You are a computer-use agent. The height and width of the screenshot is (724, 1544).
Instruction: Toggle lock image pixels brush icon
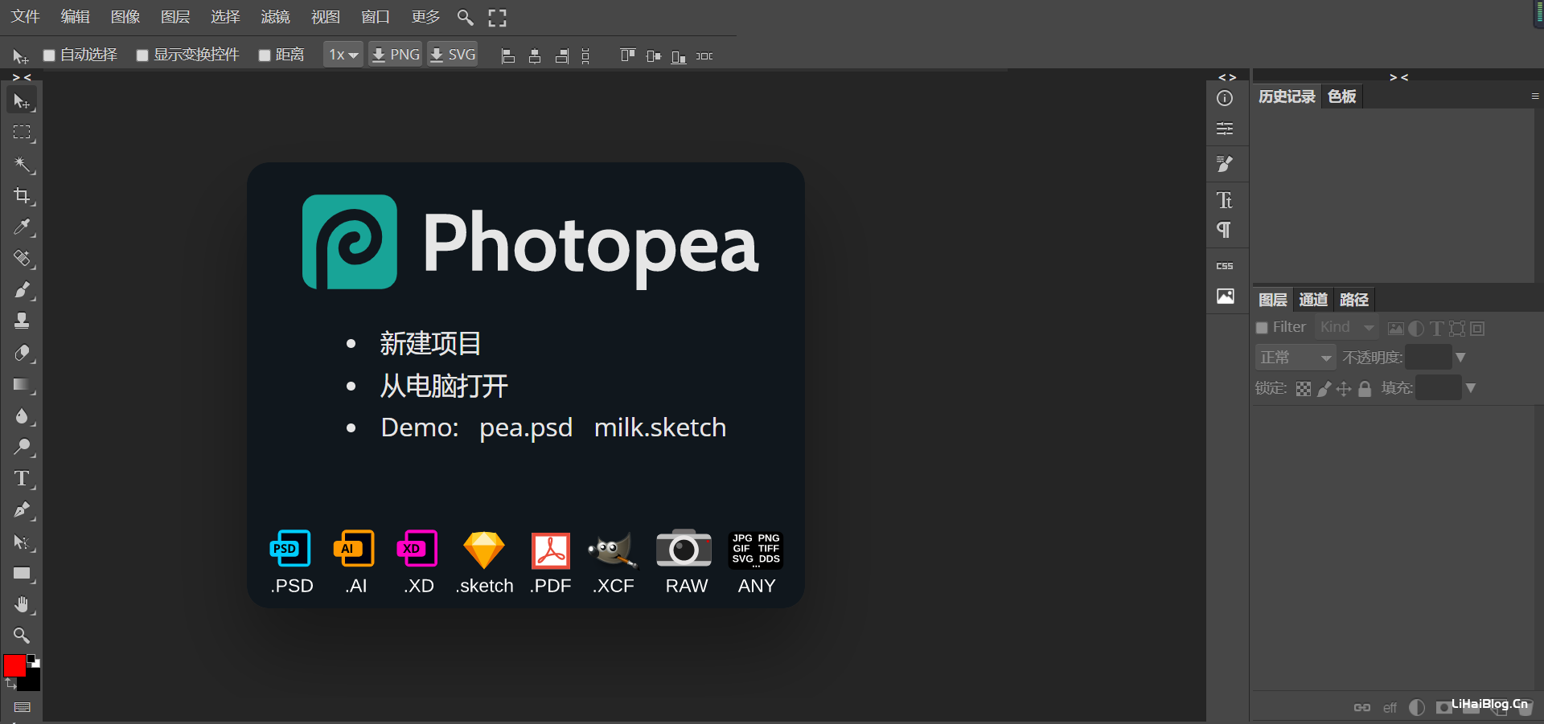click(x=1324, y=389)
